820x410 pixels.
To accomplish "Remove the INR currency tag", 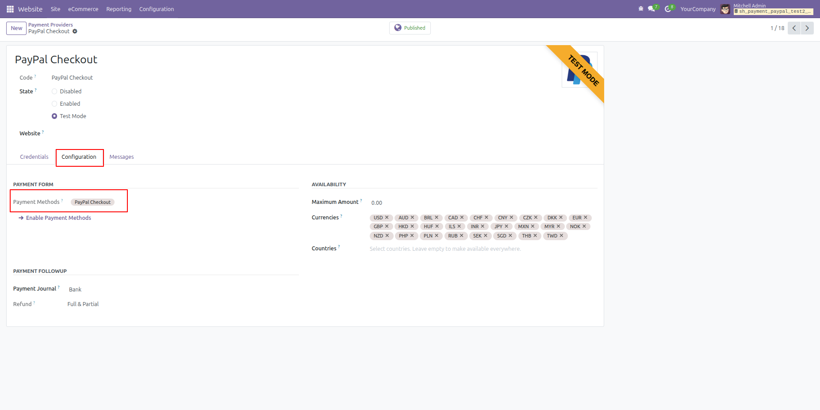I will click(x=483, y=226).
